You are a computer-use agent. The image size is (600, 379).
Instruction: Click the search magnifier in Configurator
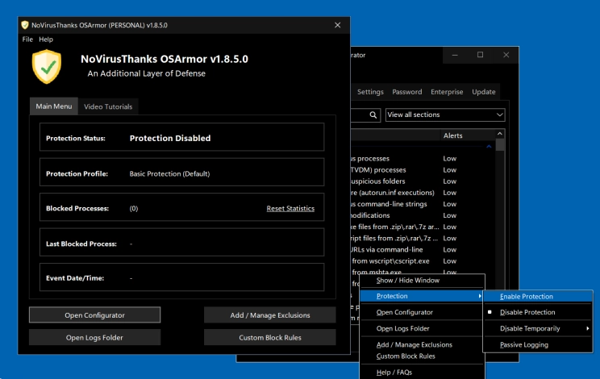(373, 115)
